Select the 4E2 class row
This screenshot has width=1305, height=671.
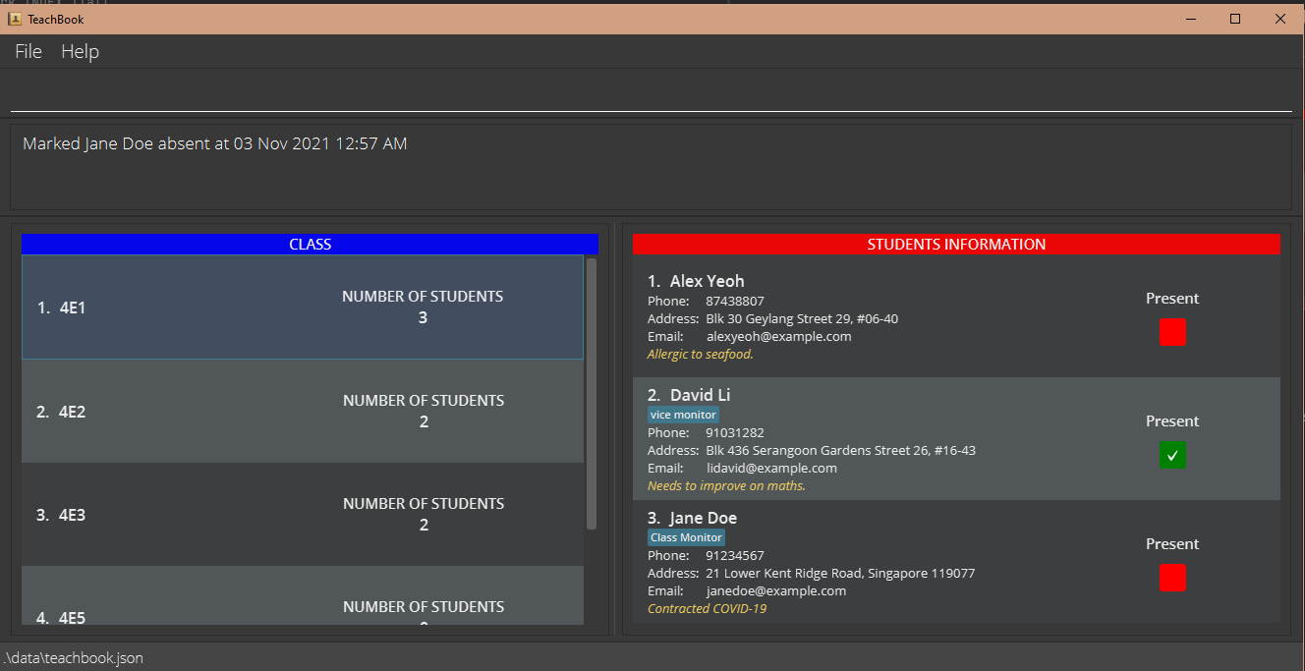coord(302,412)
